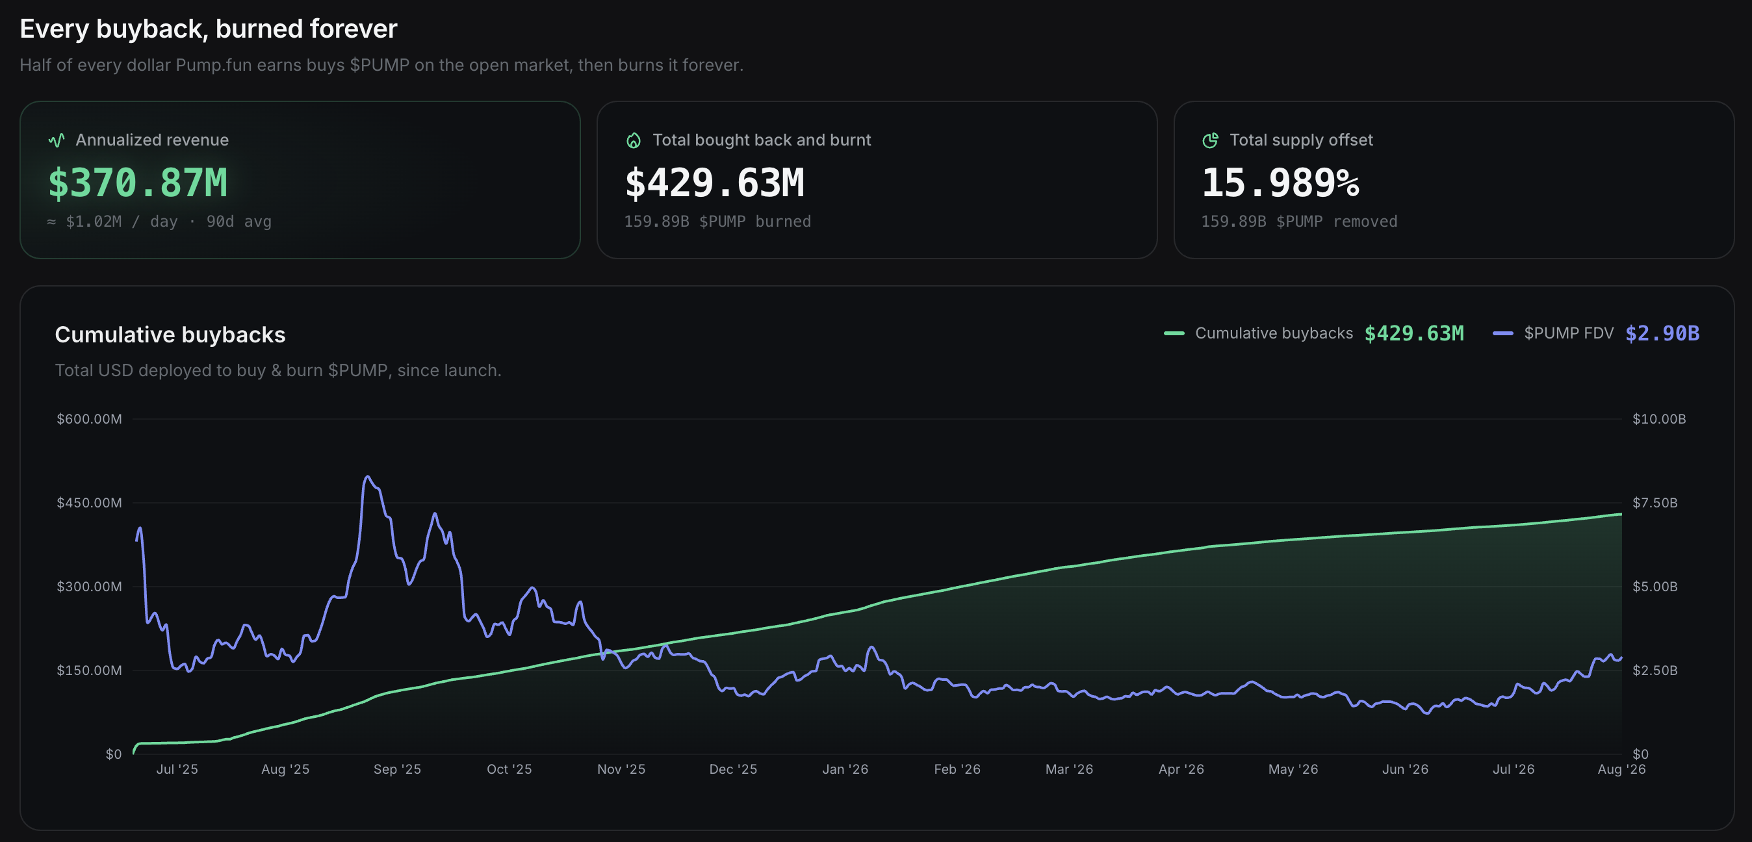
Task: Click the $150.00M left axis label
Action: pyautogui.click(x=89, y=670)
